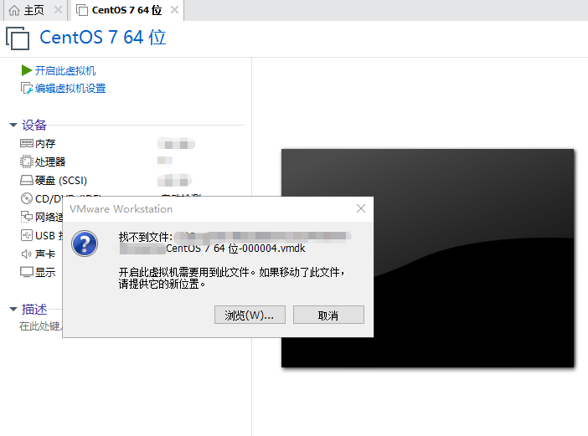Click the display monitor icon
Screen dimensions: 588x436
[x=27, y=272]
